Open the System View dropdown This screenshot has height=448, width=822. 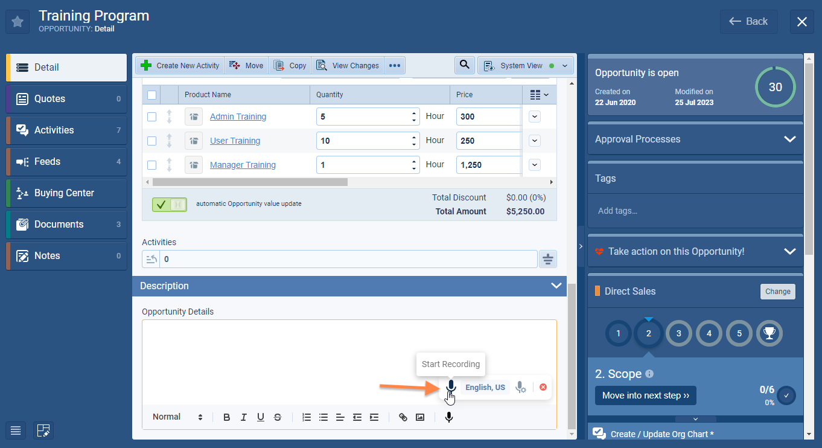(525, 66)
